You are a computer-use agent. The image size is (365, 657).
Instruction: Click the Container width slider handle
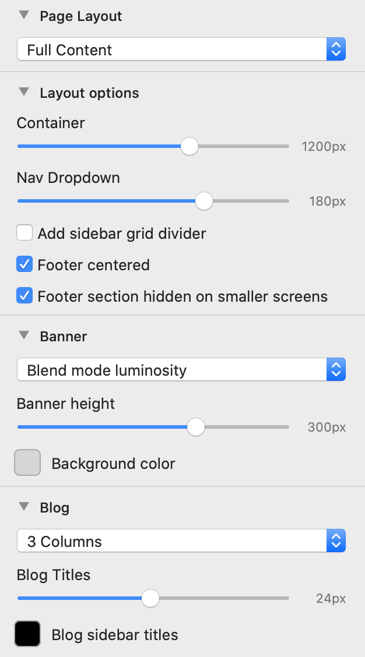tap(189, 146)
